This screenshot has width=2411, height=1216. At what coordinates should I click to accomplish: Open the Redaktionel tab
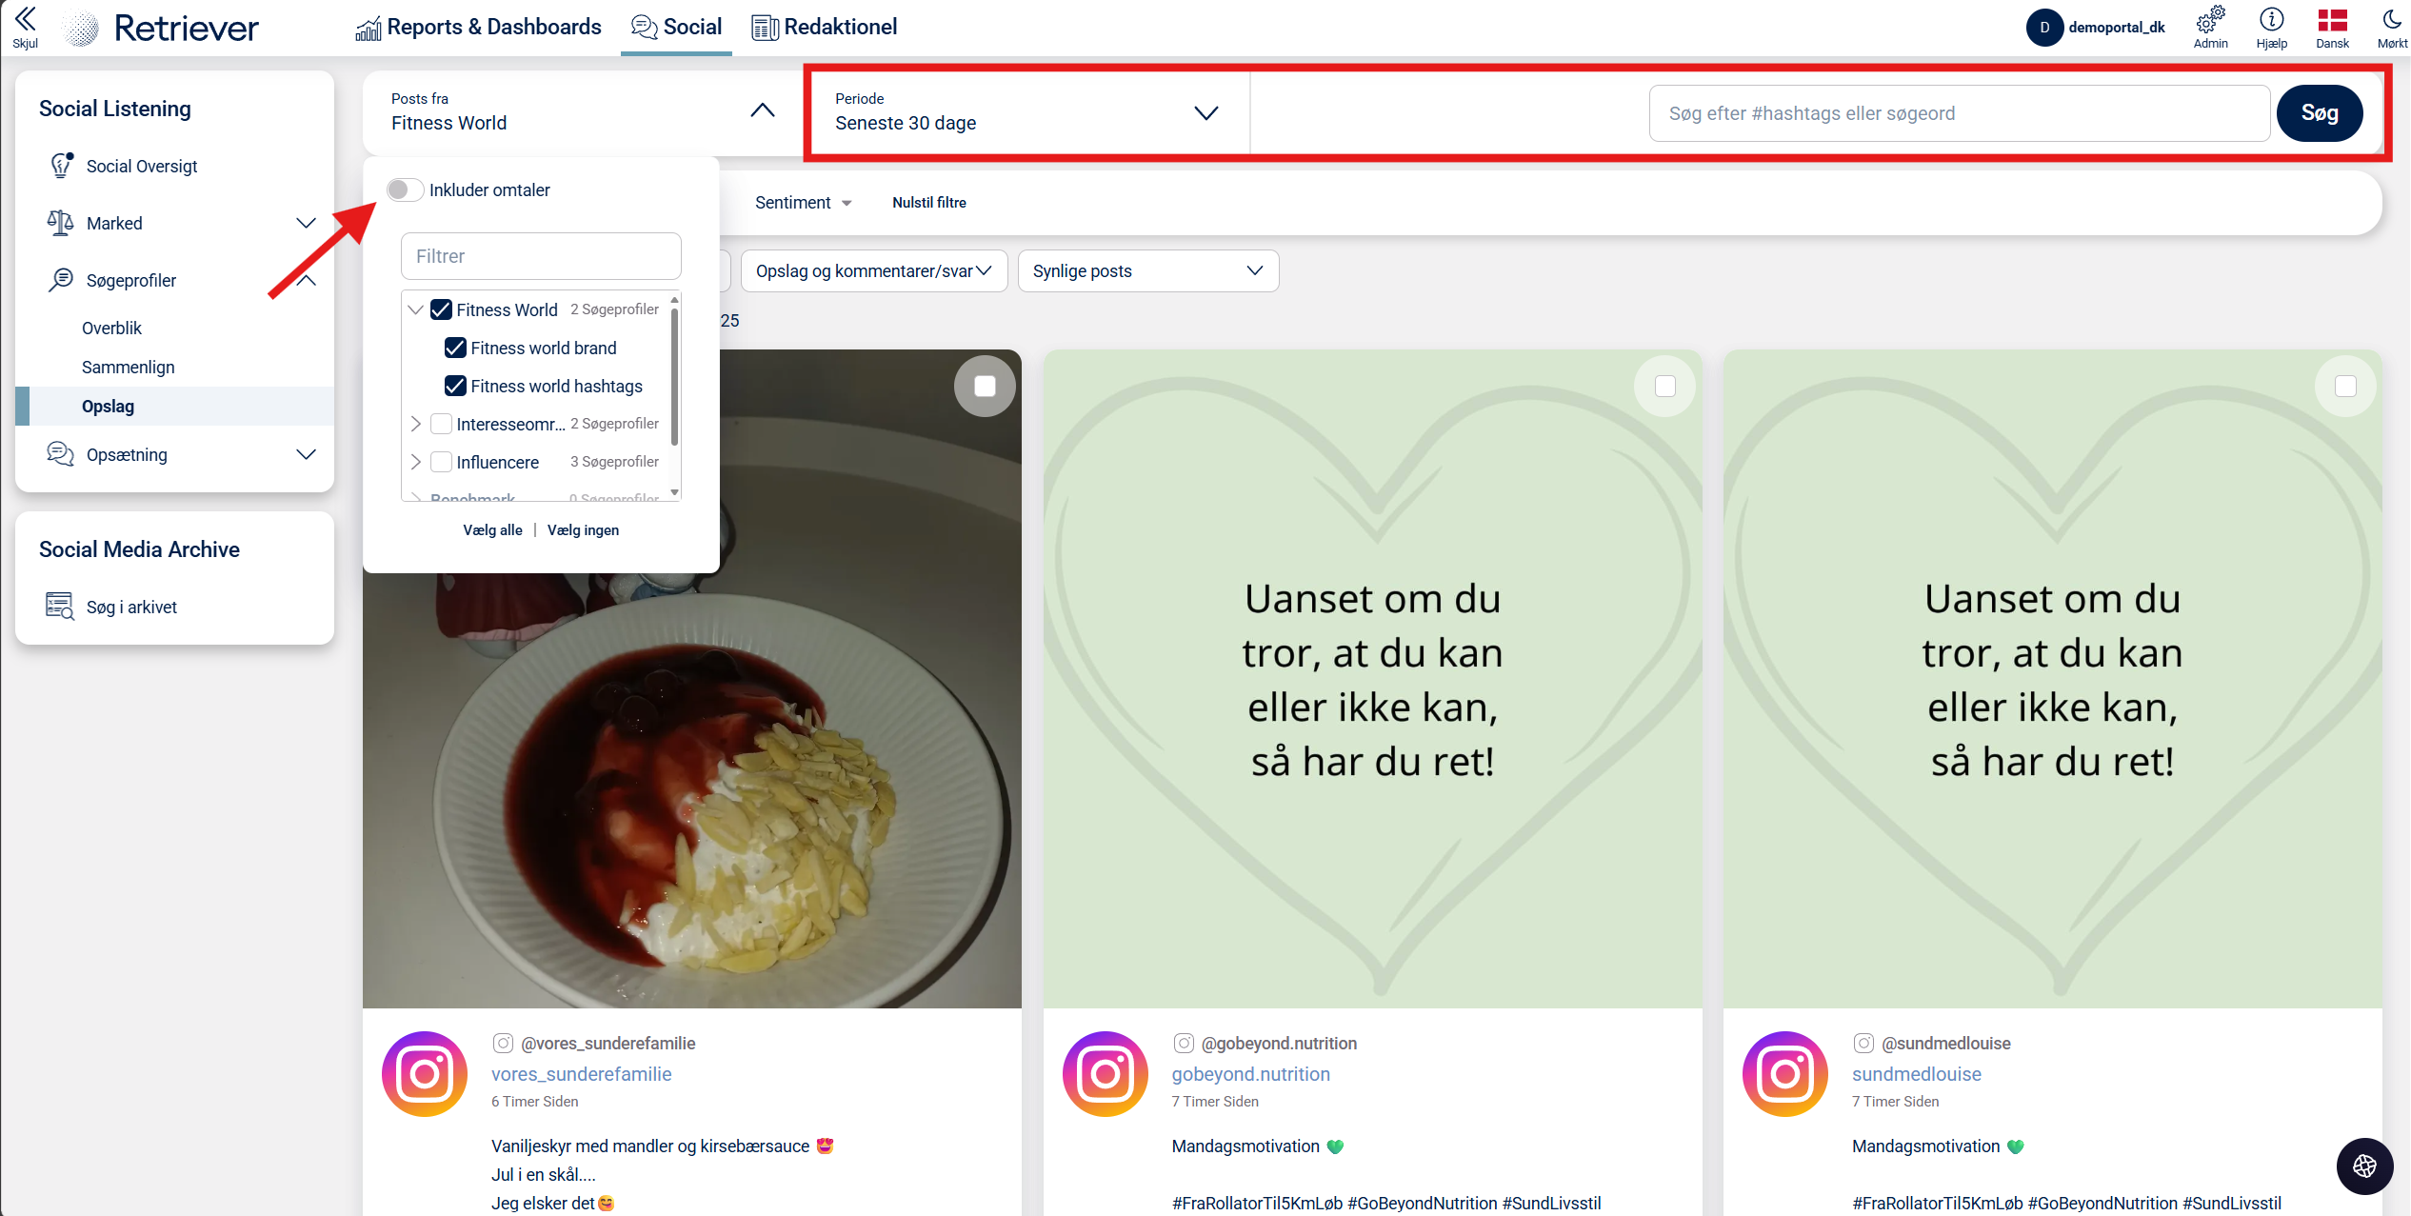pos(825,28)
